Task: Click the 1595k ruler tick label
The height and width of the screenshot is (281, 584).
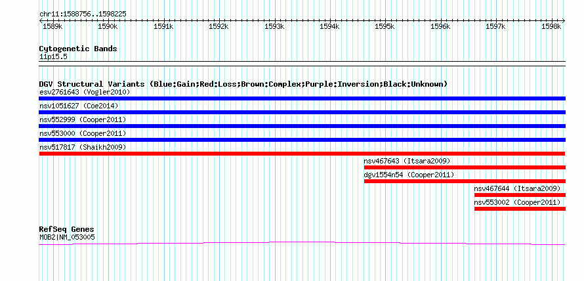Action: 385,26
